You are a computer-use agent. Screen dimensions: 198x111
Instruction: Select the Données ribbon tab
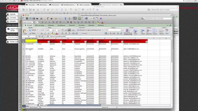pyautogui.click(x=91, y=25)
